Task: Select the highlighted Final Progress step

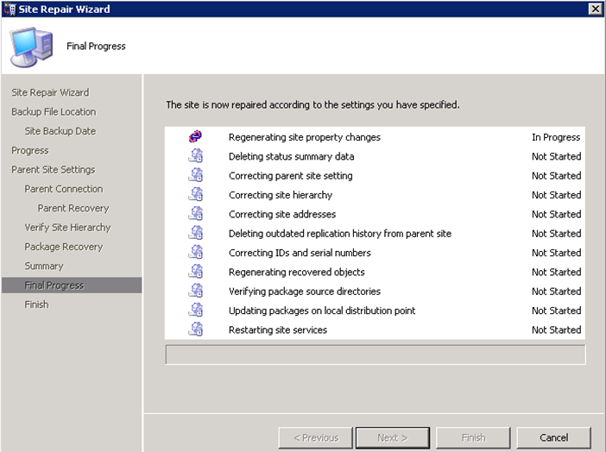Action: click(x=72, y=286)
